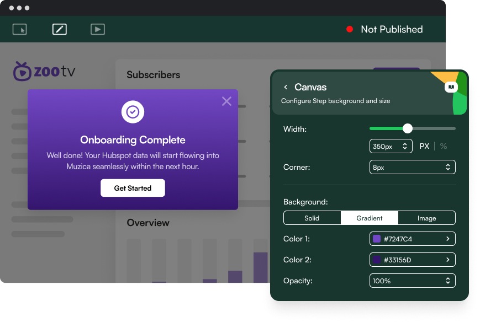Switch to the Gradient background tab

[369, 218]
